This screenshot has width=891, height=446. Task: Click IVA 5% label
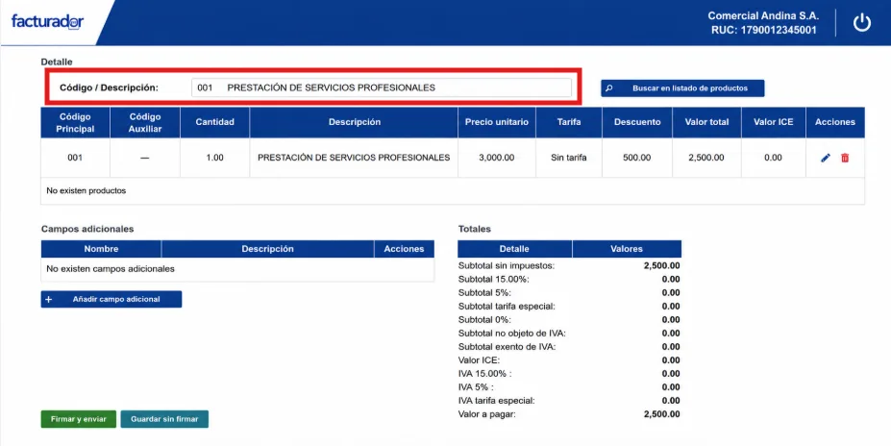tap(476, 387)
